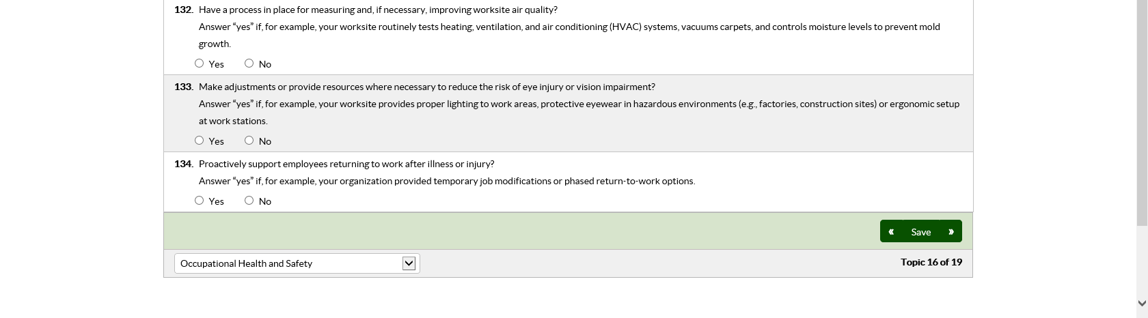Click the scrollbar down arrow
Viewport: 1148px width, 318px height.
[x=1142, y=303]
